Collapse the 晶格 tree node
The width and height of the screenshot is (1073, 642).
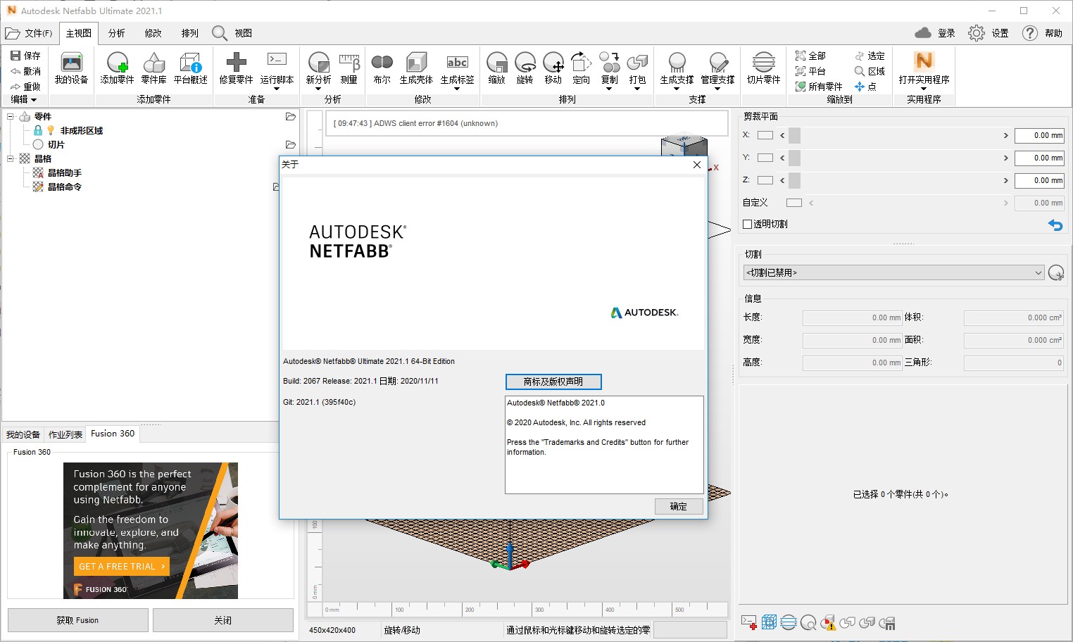10,158
